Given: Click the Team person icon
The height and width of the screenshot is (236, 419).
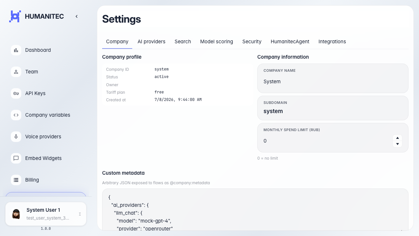Looking at the screenshot, I should [x=16, y=72].
